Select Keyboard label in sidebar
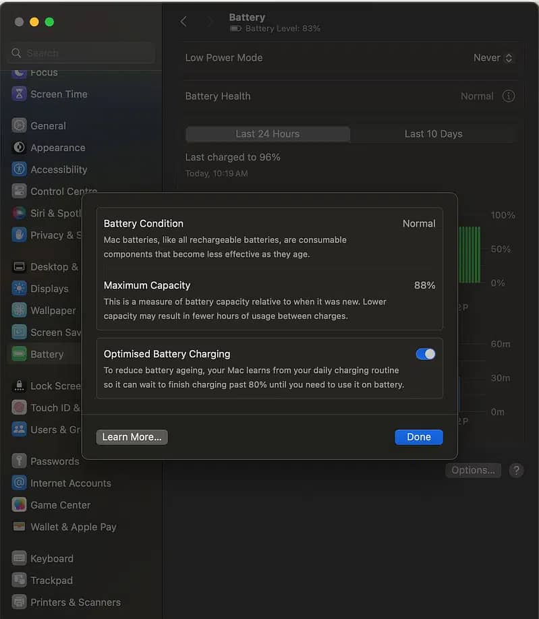Image resolution: width=539 pixels, height=619 pixels. pyautogui.click(x=52, y=558)
